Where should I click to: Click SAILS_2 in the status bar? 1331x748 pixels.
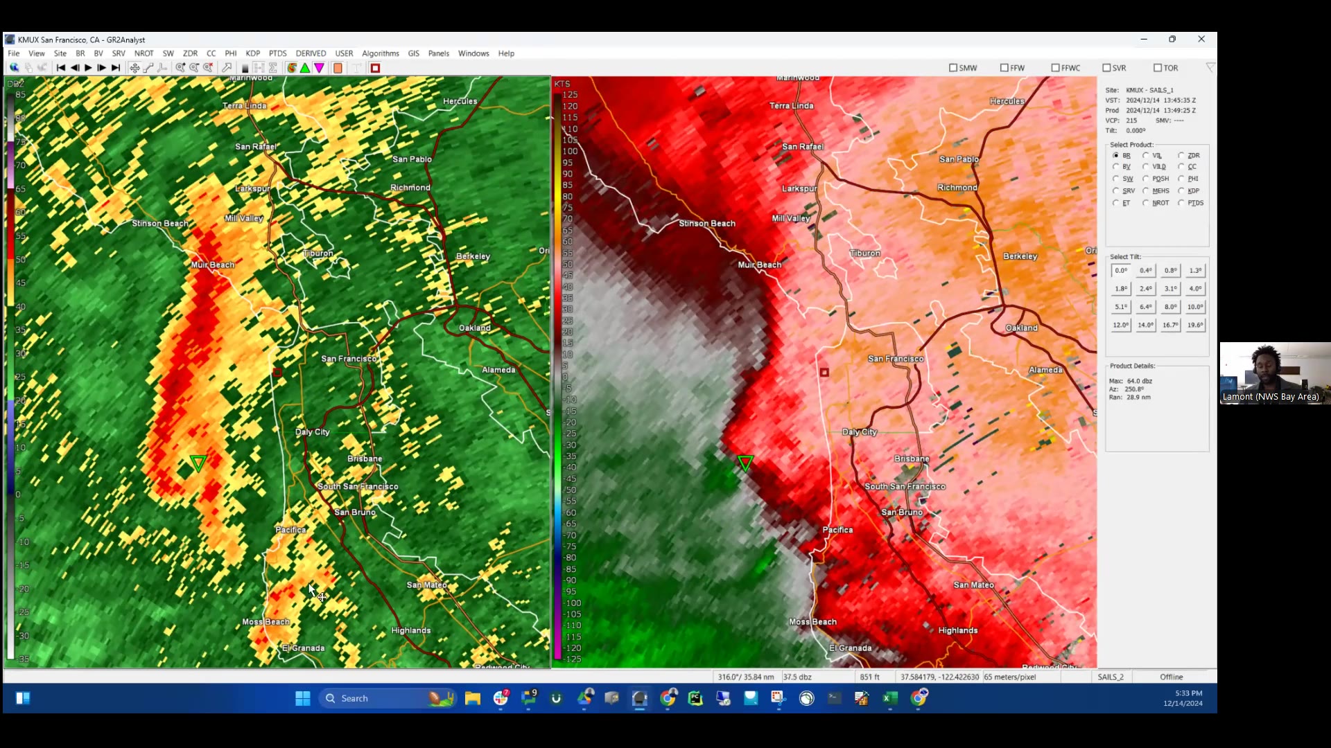[x=1111, y=677]
